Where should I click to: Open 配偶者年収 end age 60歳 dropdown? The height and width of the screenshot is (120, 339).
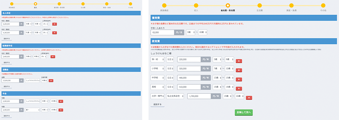[36, 57]
